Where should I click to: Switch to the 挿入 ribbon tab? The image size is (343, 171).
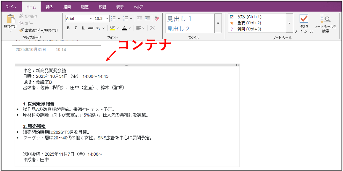49,6
